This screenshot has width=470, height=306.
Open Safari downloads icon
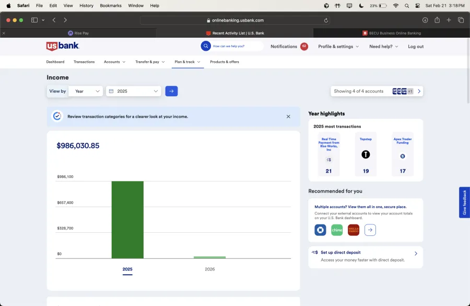tap(425, 20)
